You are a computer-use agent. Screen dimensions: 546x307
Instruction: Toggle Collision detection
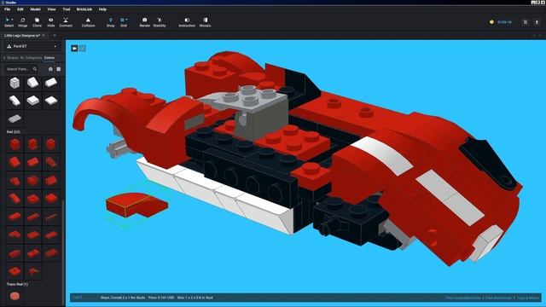pos(88,22)
